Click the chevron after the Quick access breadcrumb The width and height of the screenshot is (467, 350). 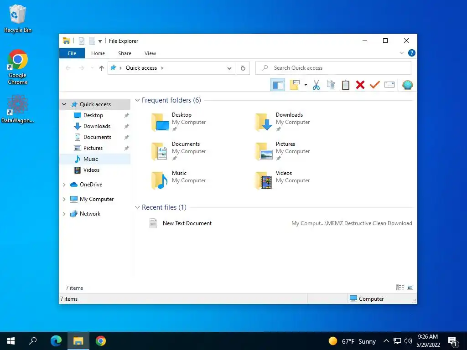162,68
